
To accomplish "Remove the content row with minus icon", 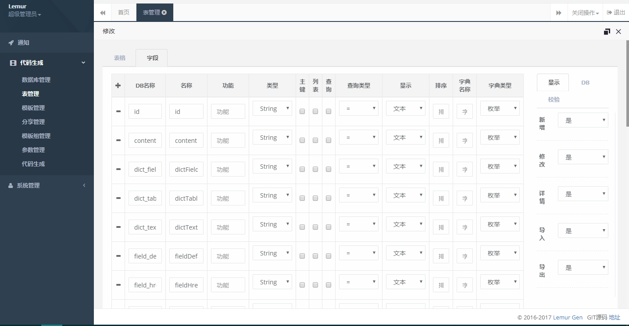I will [118, 140].
